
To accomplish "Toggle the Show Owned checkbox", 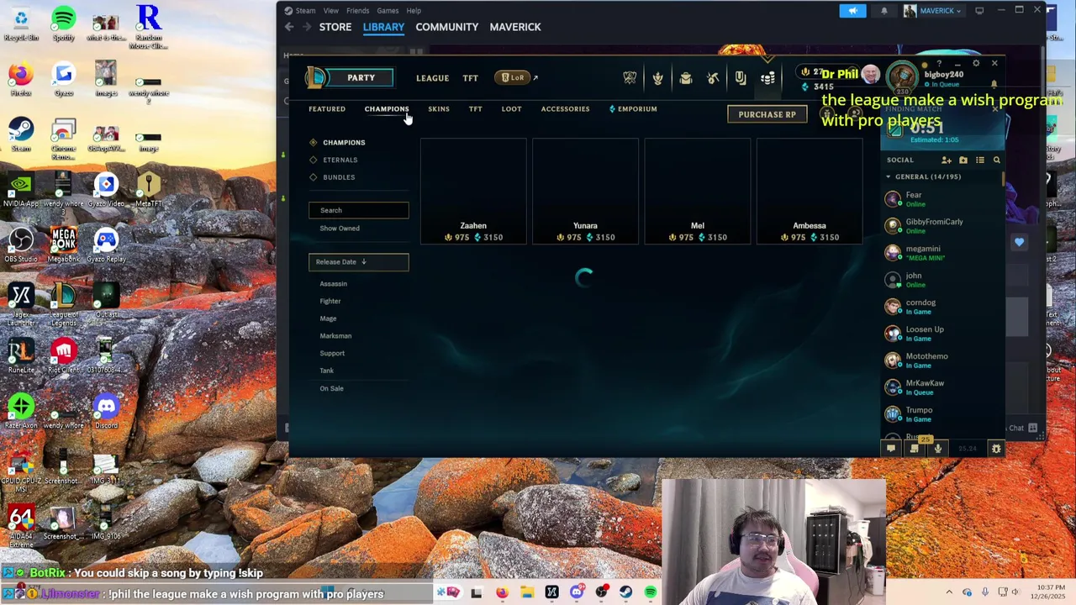I will (339, 229).
